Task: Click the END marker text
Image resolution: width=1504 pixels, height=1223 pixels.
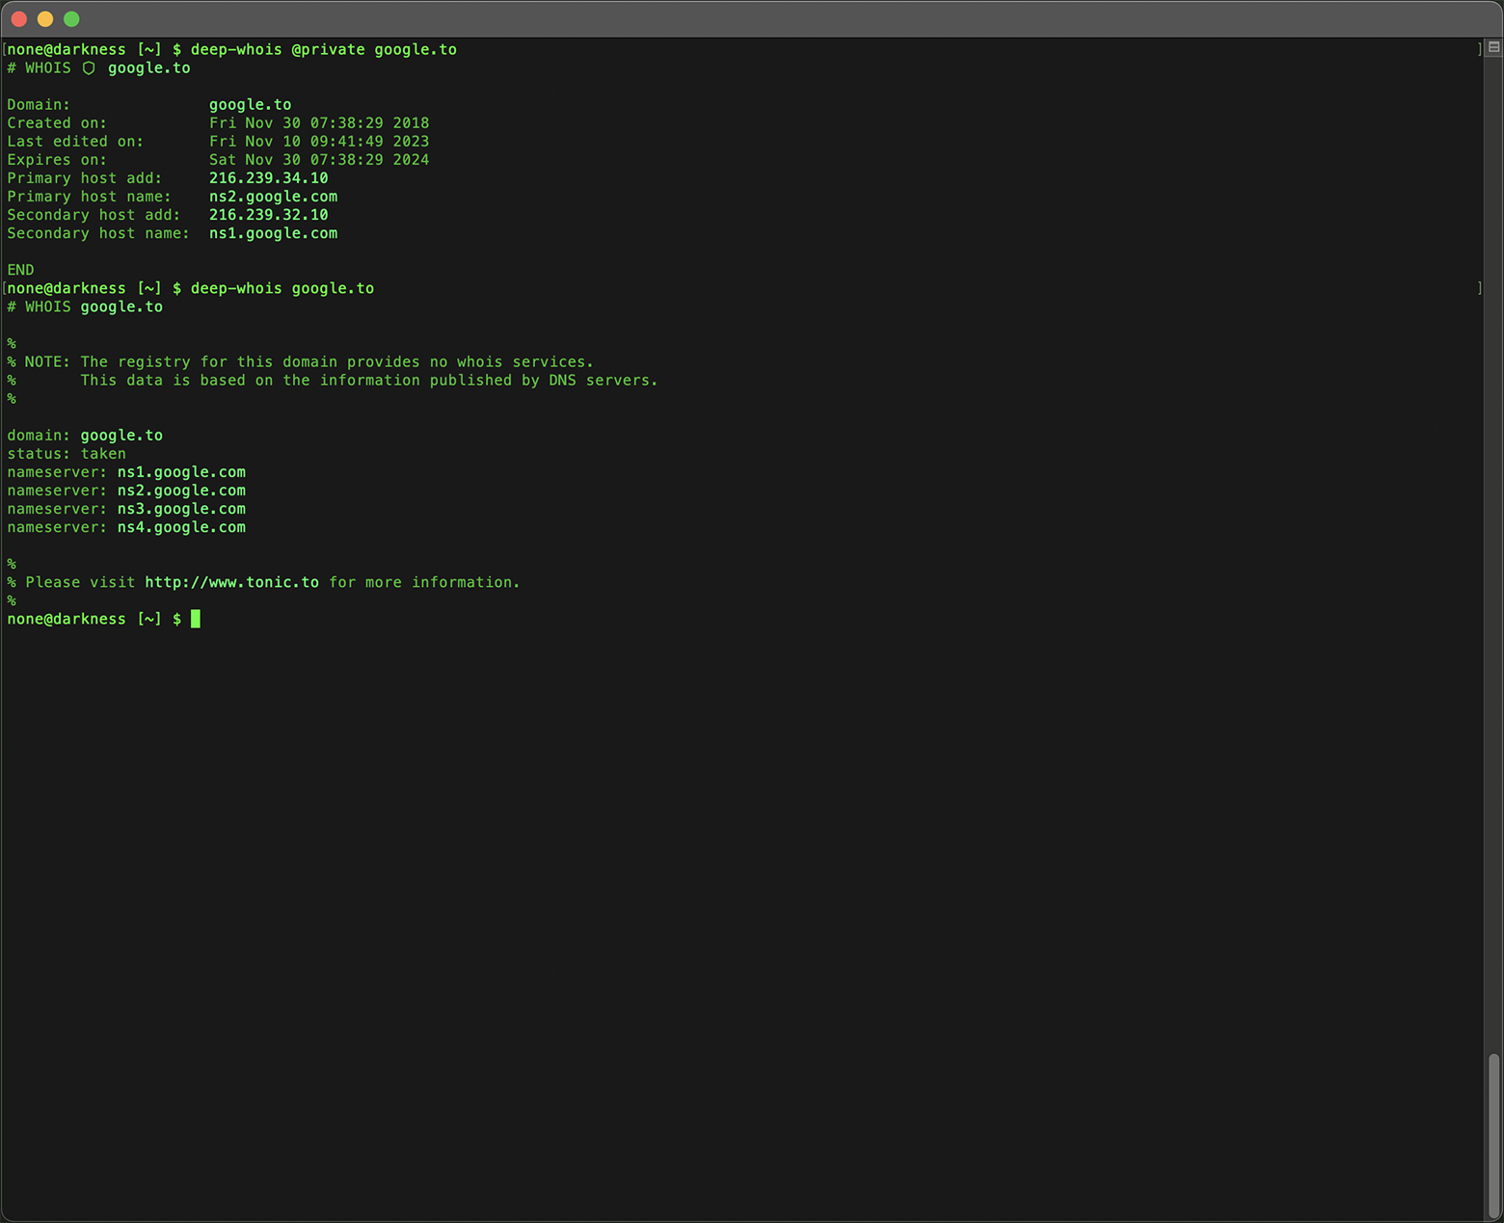Action: (19, 270)
